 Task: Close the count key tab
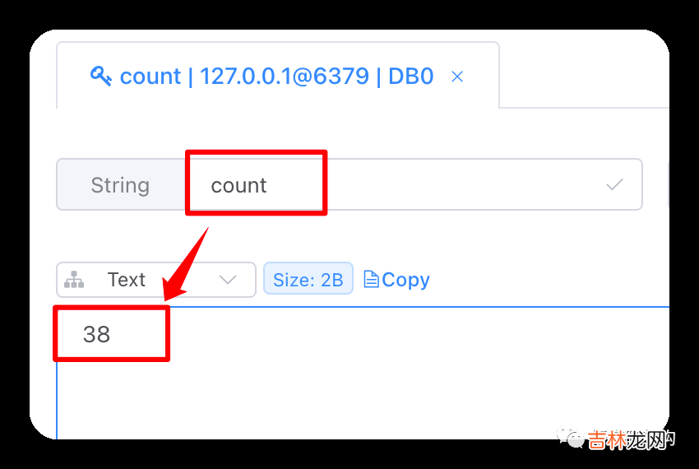point(457,77)
